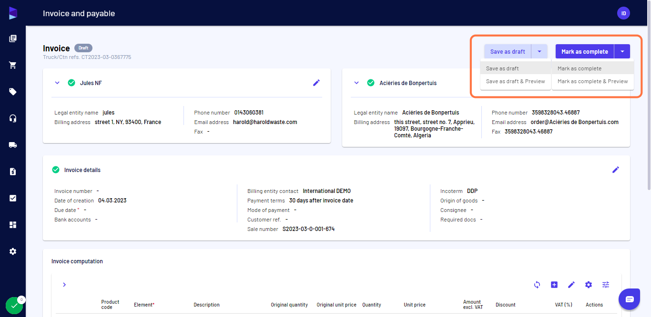Screen dimensions: 651x317
Task: Open the settings gear sidebar icon
Action: [13, 251]
